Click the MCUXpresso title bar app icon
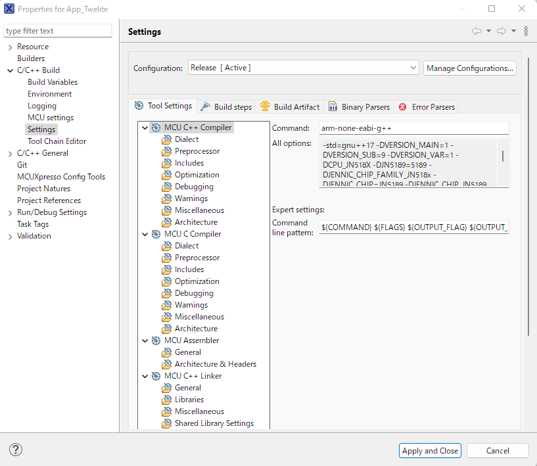 [x=9, y=9]
